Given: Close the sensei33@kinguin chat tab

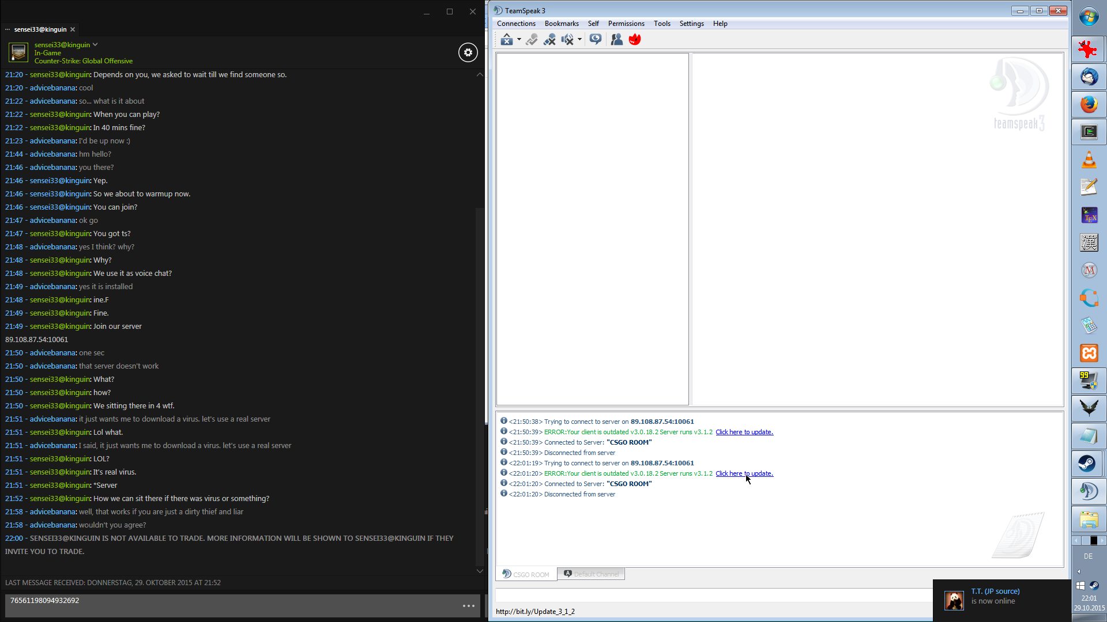Looking at the screenshot, I should point(73,29).
